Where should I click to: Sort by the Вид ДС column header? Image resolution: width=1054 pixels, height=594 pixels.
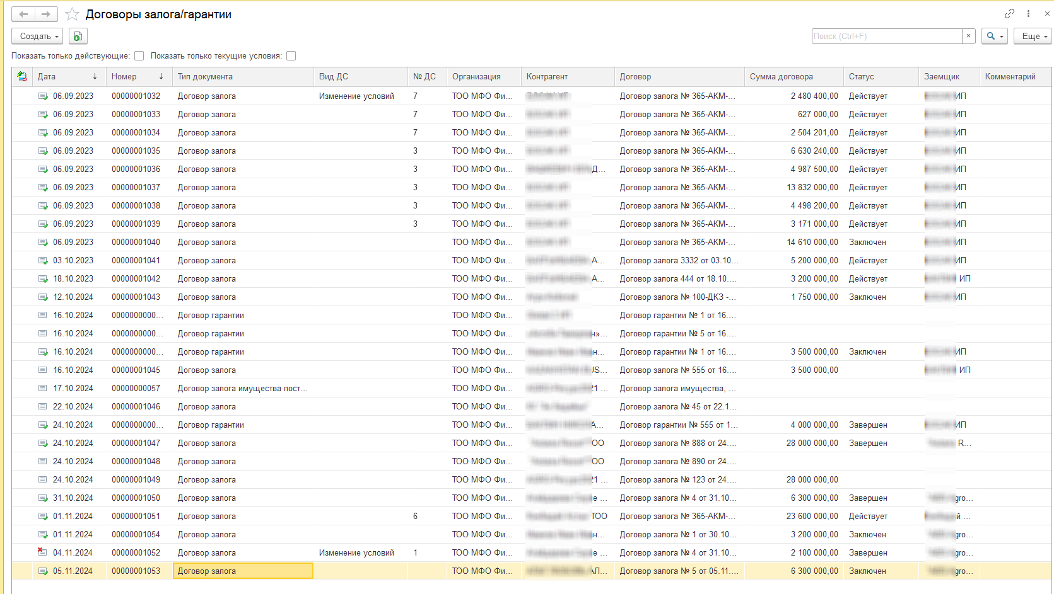[361, 76]
